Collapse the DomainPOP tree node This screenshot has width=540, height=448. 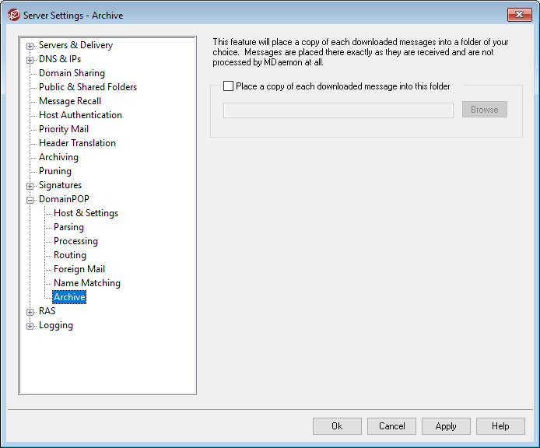(x=30, y=200)
